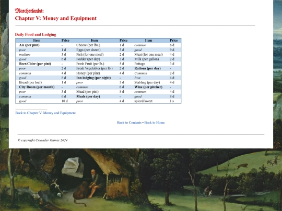Click the Marcherlands blackletter title
The image size is (282, 211).
(29, 11)
